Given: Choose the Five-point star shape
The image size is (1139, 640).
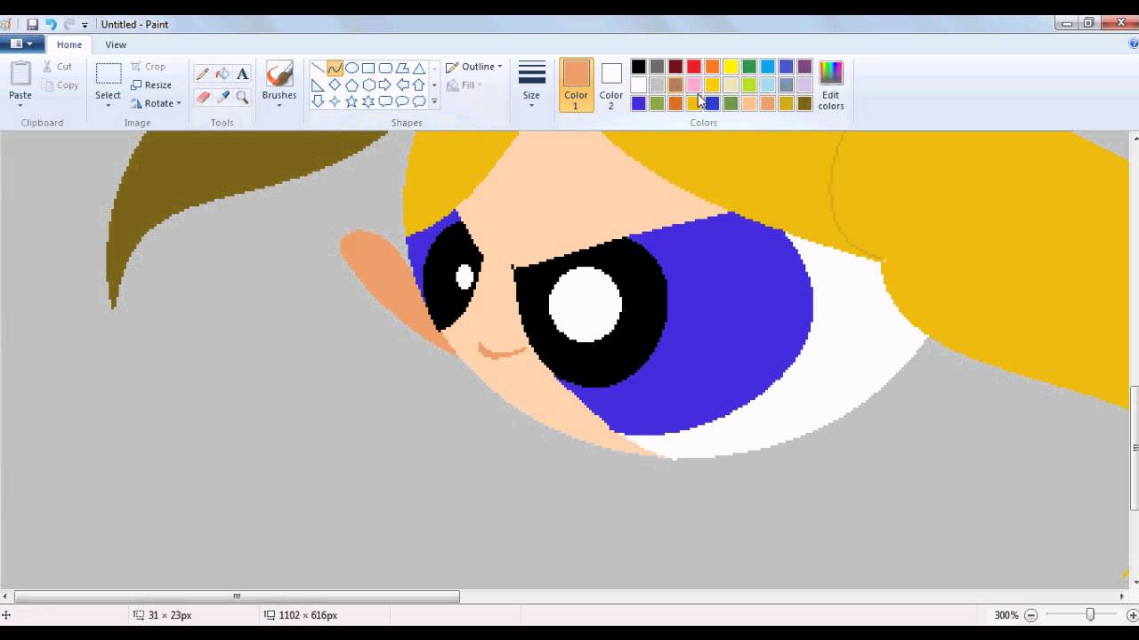Looking at the screenshot, I should 351,101.
